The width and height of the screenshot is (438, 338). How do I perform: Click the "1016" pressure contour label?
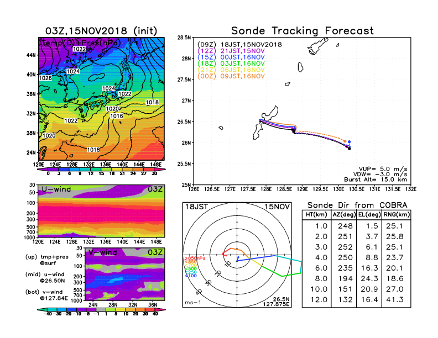point(117,116)
